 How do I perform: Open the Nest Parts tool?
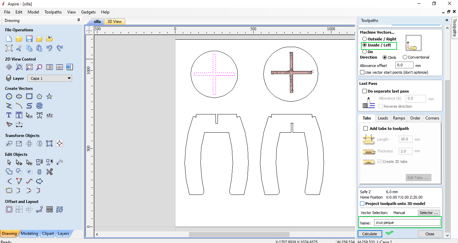click(x=60, y=209)
